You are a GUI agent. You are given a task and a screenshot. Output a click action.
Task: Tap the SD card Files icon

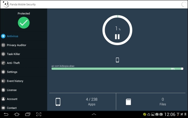(x=128, y=102)
